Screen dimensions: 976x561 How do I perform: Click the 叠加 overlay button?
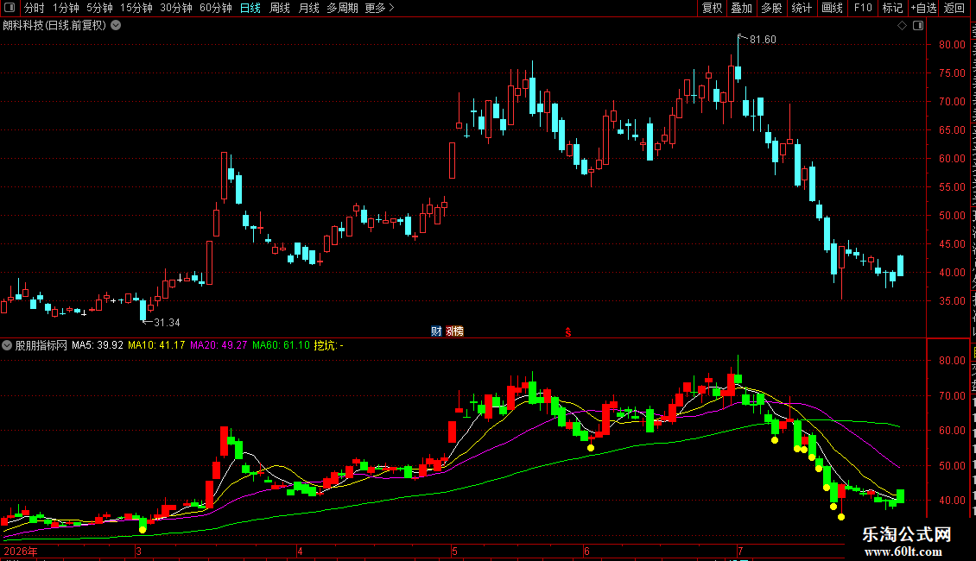point(741,8)
